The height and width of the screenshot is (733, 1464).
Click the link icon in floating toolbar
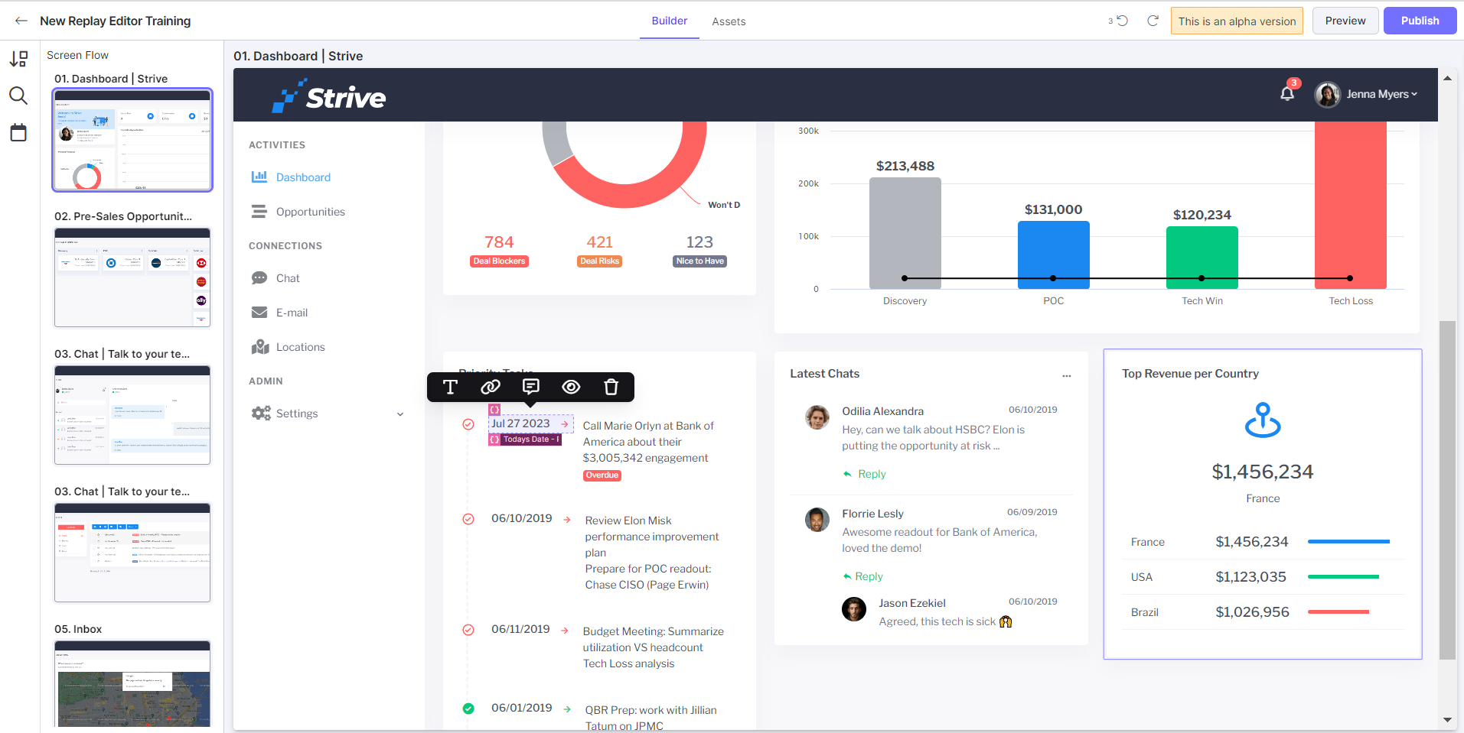click(x=491, y=387)
